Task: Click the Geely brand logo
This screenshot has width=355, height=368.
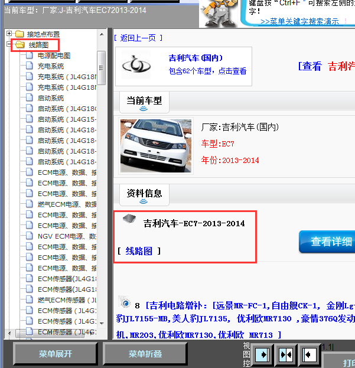Action: tap(136, 64)
